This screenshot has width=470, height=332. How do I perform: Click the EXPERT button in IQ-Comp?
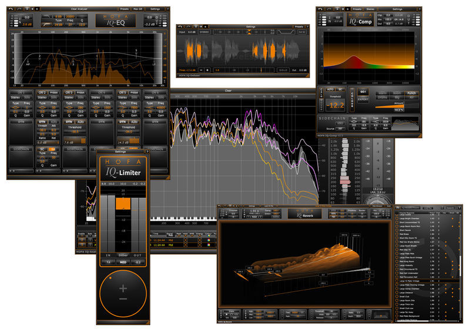pyautogui.click(x=363, y=99)
